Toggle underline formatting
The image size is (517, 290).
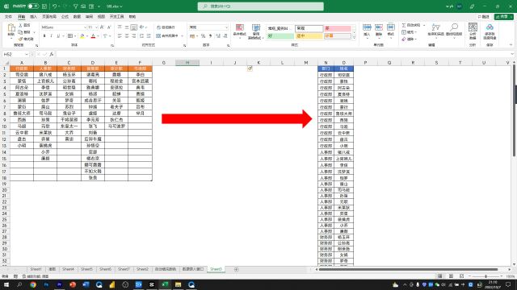[x=58, y=35]
